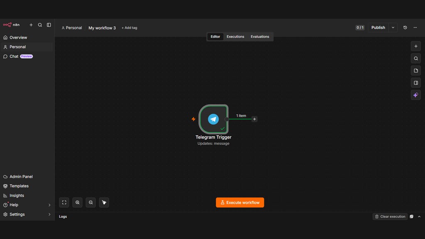
Task: Zoom out of the canvas
Action: pyautogui.click(x=91, y=202)
